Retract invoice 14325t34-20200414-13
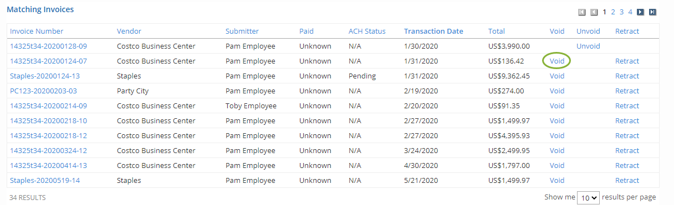The image size is (674, 205). click(x=627, y=165)
